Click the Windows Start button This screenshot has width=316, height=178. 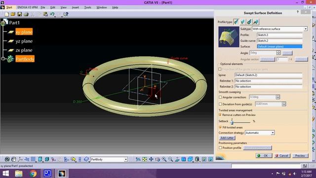point(5,174)
